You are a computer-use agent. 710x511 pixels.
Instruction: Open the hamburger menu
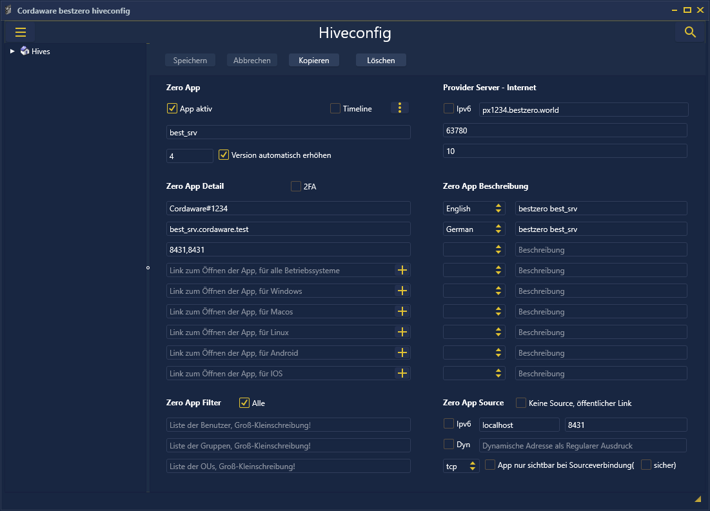20,32
